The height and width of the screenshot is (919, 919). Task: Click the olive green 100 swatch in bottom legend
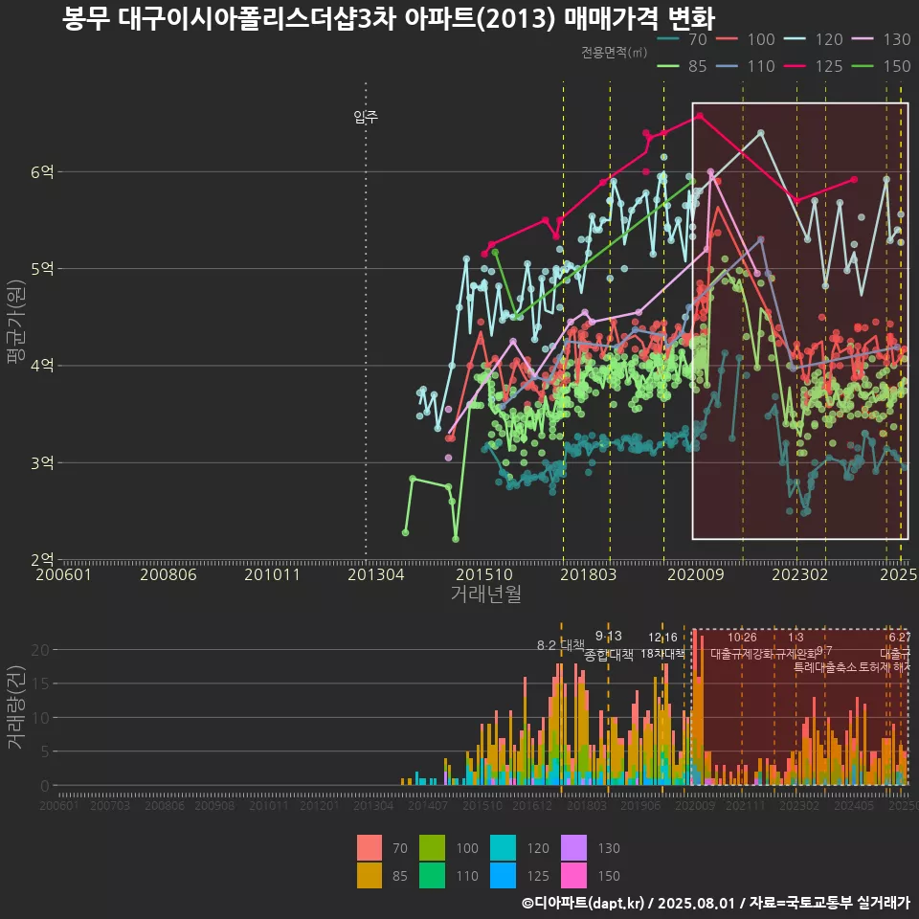pos(433,847)
